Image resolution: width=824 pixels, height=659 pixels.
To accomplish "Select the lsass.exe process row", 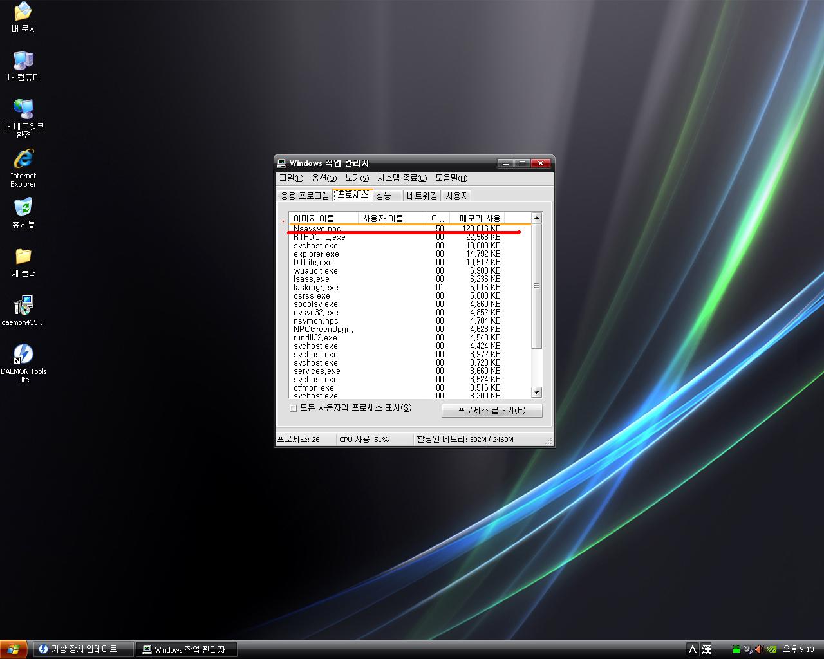I will (x=409, y=279).
